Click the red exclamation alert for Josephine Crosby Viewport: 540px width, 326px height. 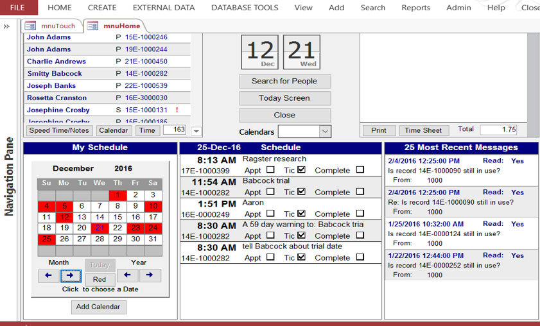[x=177, y=110]
